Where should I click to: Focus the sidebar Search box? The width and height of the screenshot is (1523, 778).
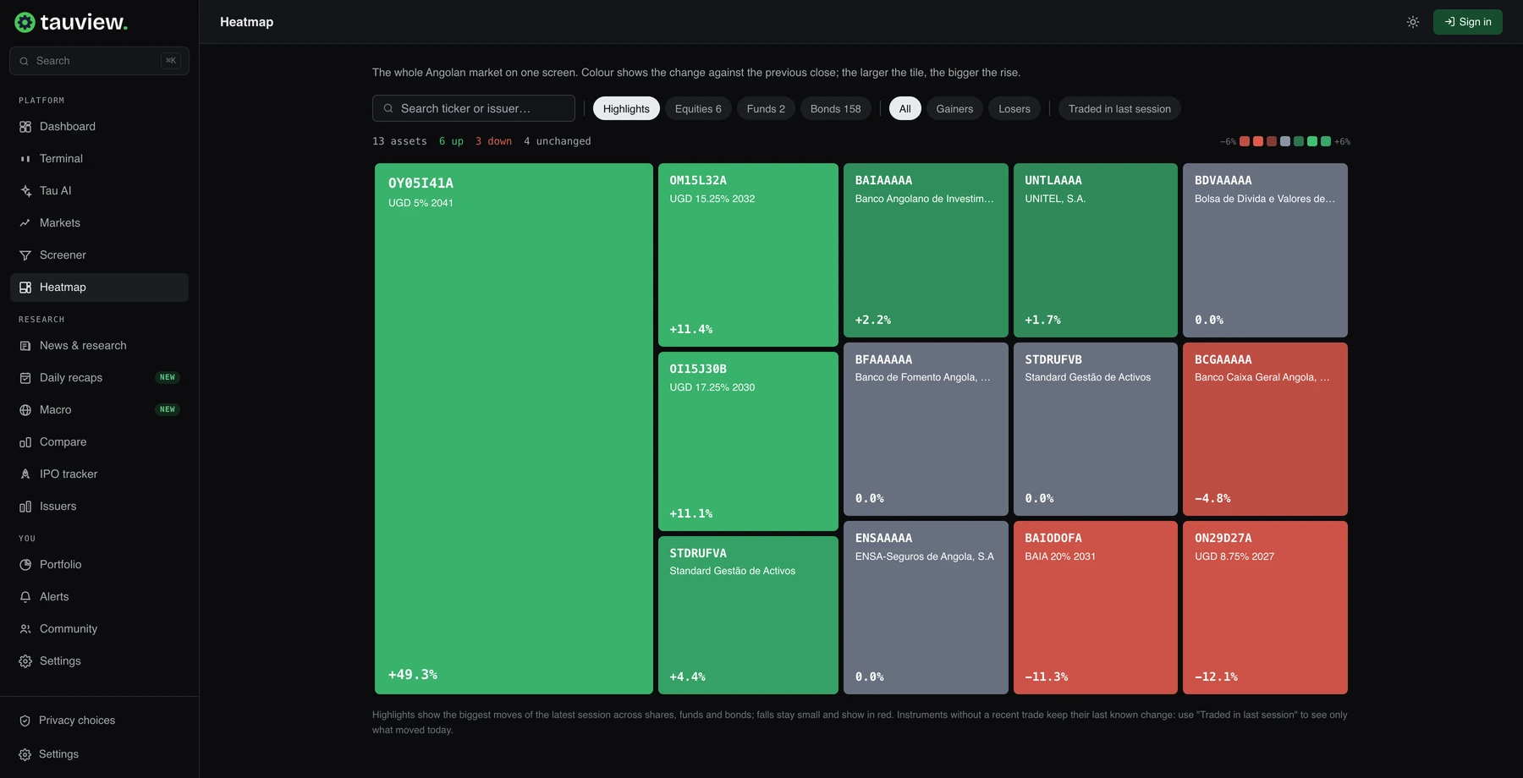pyautogui.click(x=99, y=61)
